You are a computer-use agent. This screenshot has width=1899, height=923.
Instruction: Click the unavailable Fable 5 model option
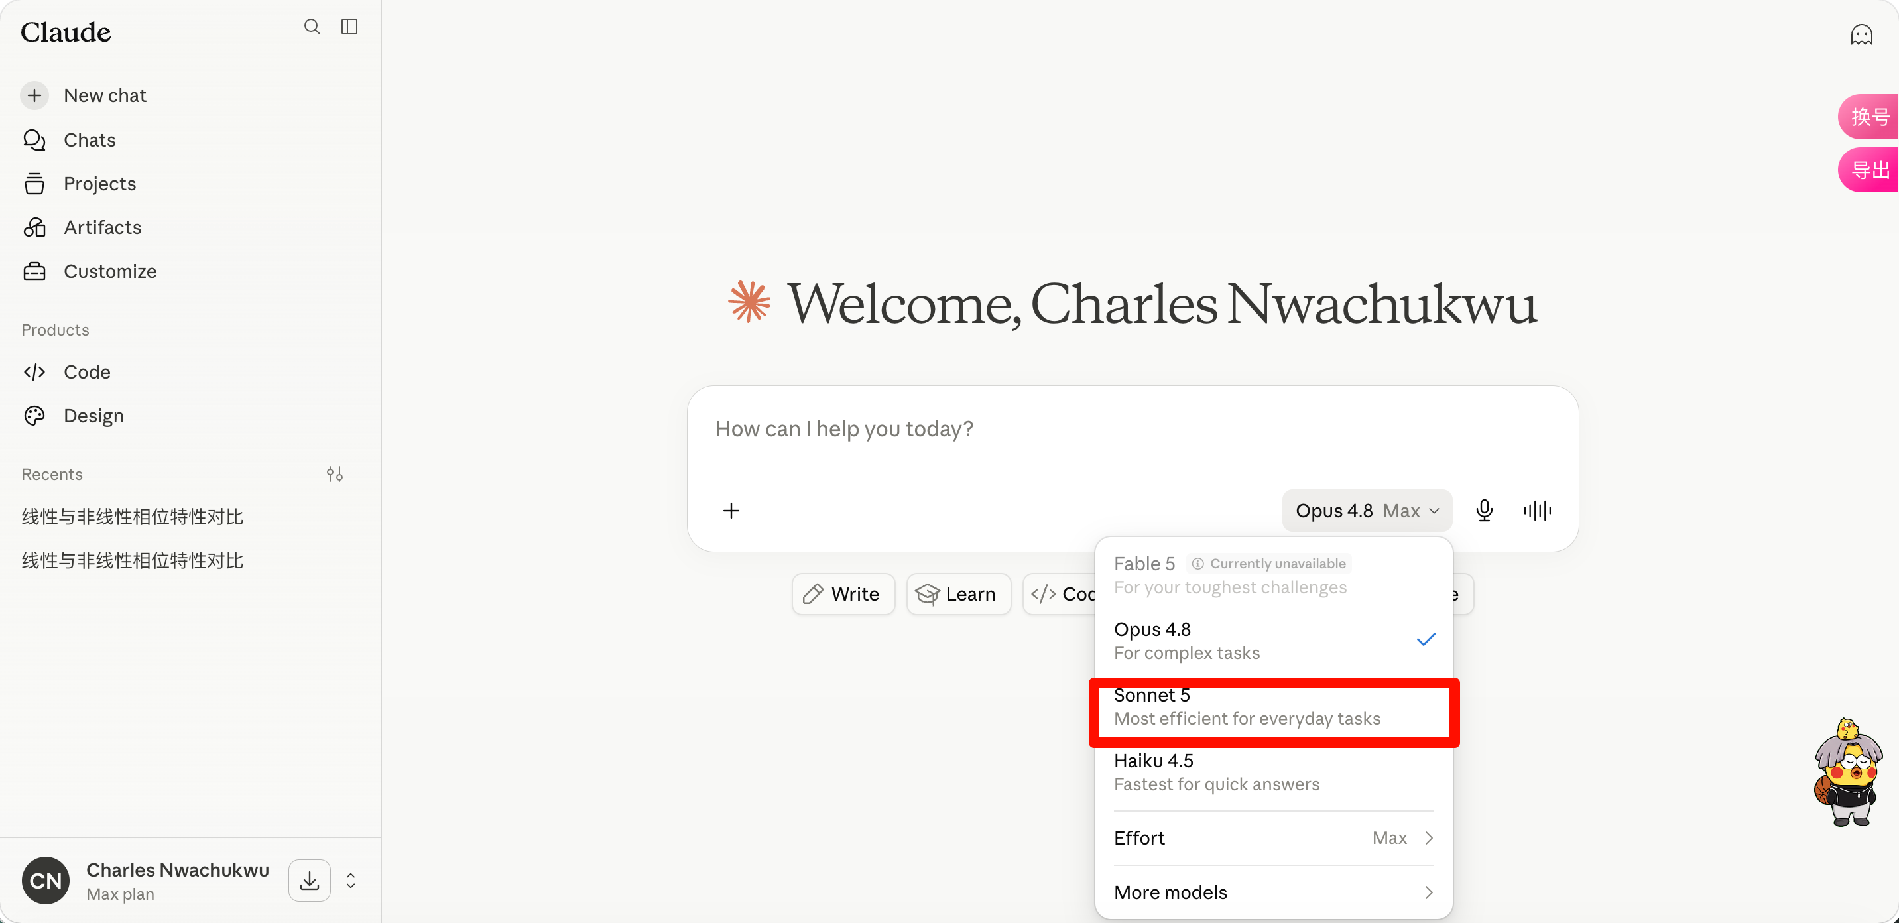(x=1274, y=575)
